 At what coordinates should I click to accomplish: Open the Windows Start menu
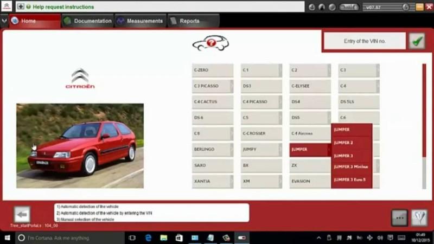tap(7, 238)
